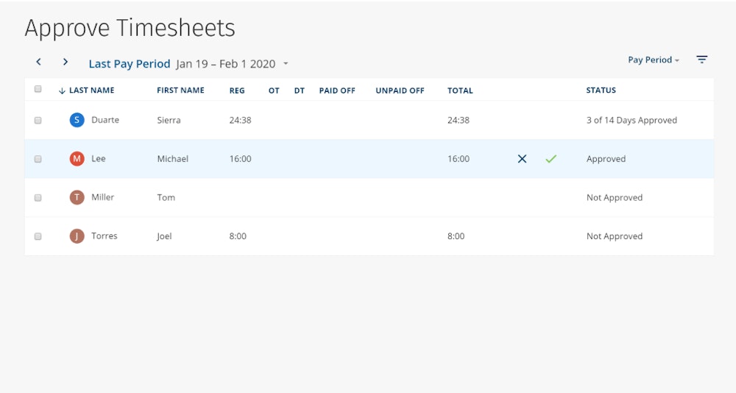Tick the checkbox next to Torres
The width and height of the screenshot is (736, 393).
(x=38, y=236)
